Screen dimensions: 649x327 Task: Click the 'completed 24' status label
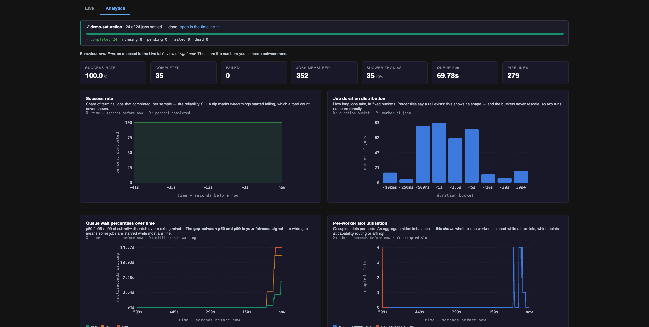(x=102, y=40)
